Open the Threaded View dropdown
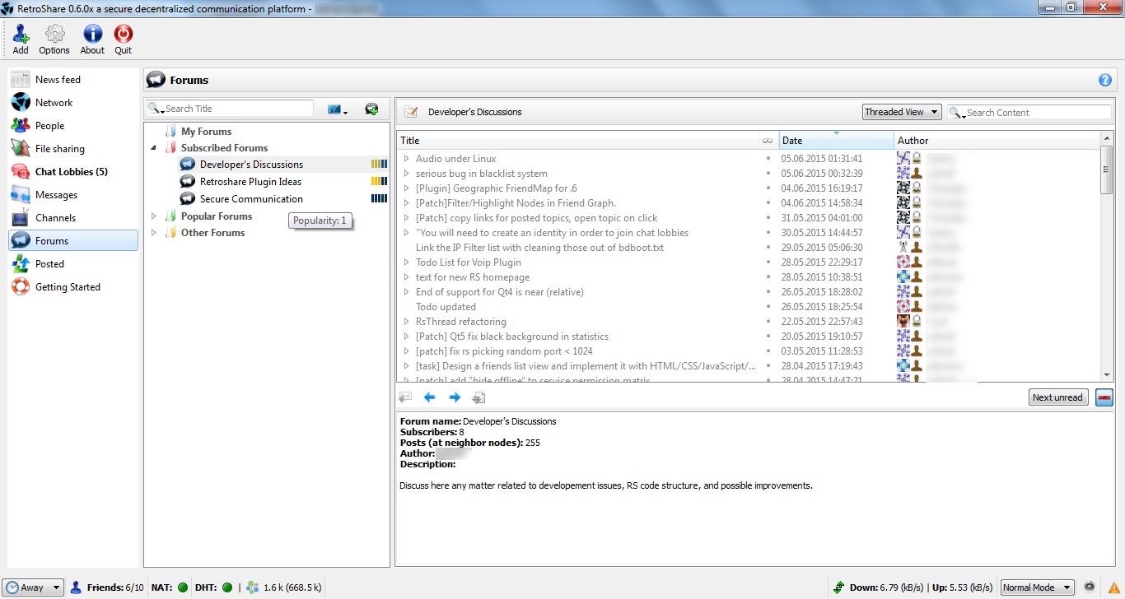Image resolution: width=1125 pixels, height=599 pixels. (902, 112)
